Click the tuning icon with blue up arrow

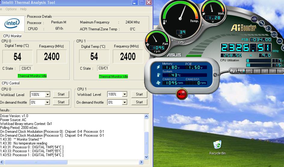241,71
